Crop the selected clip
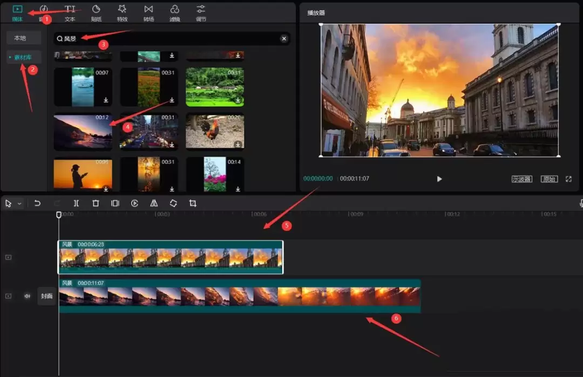583x377 pixels. (x=193, y=203)
